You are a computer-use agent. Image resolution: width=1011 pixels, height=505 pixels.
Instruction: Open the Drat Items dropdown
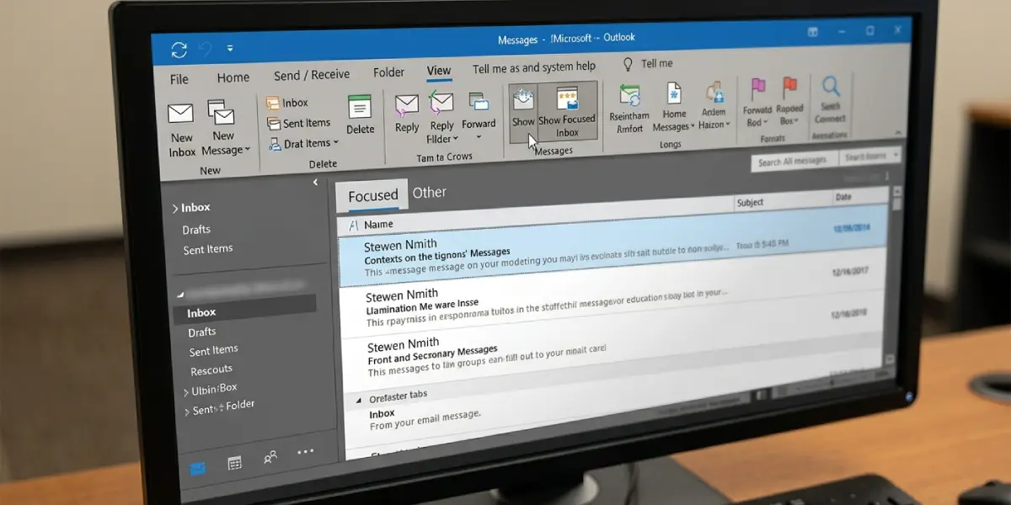click(335, 143)
